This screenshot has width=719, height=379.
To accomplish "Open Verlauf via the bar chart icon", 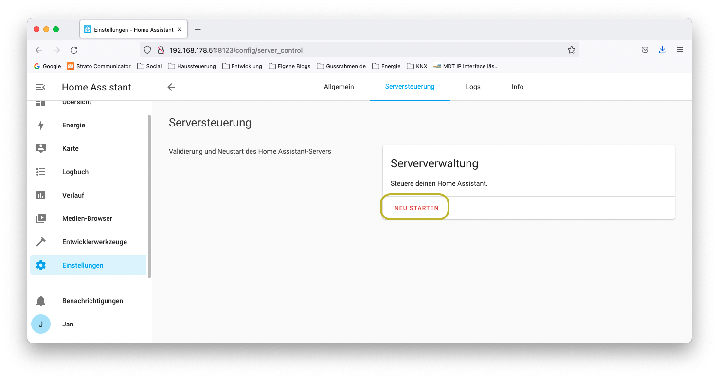I will 41,195.
